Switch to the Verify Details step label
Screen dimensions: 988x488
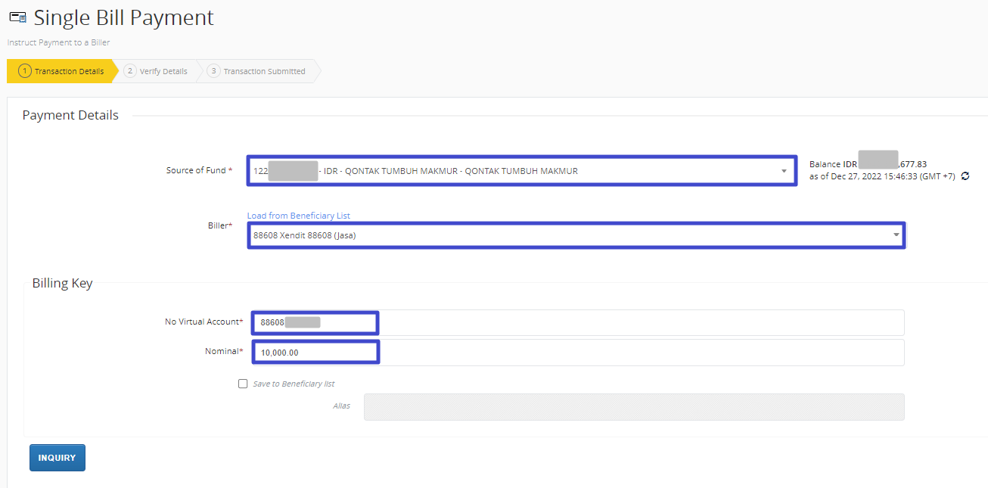point(163,71)
